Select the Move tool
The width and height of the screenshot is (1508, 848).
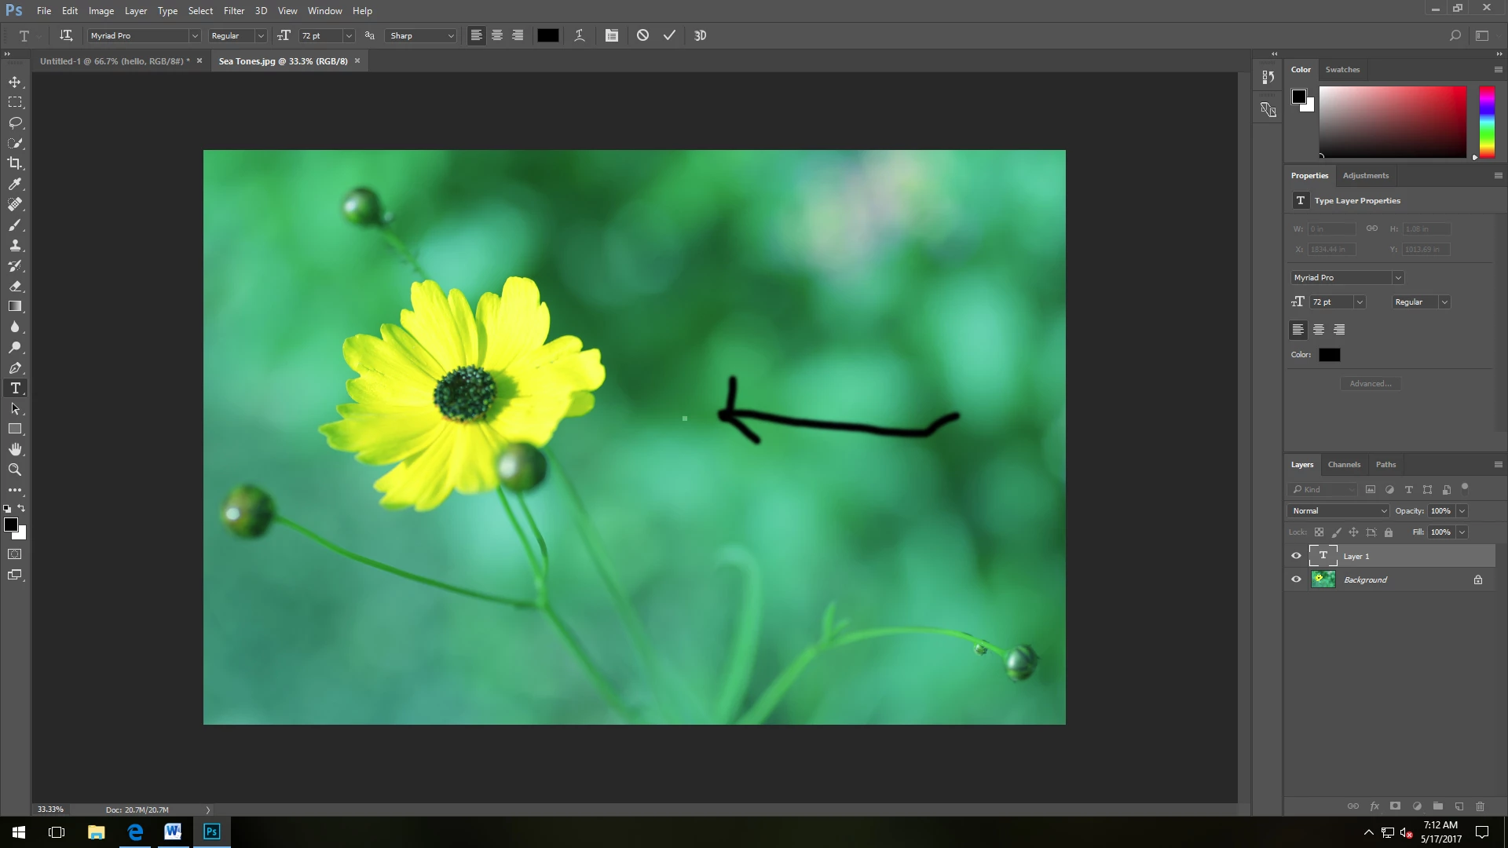coord(15,82)
